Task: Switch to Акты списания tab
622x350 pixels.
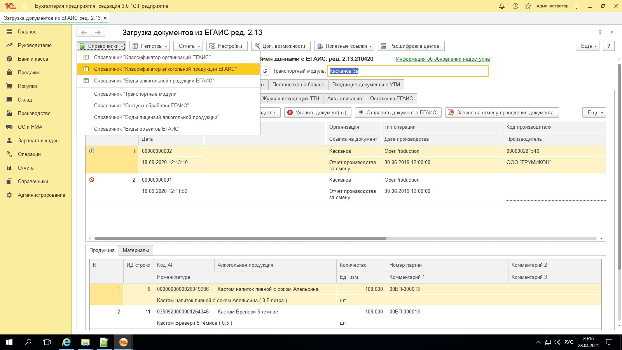Action: click(x=344, y=98)
